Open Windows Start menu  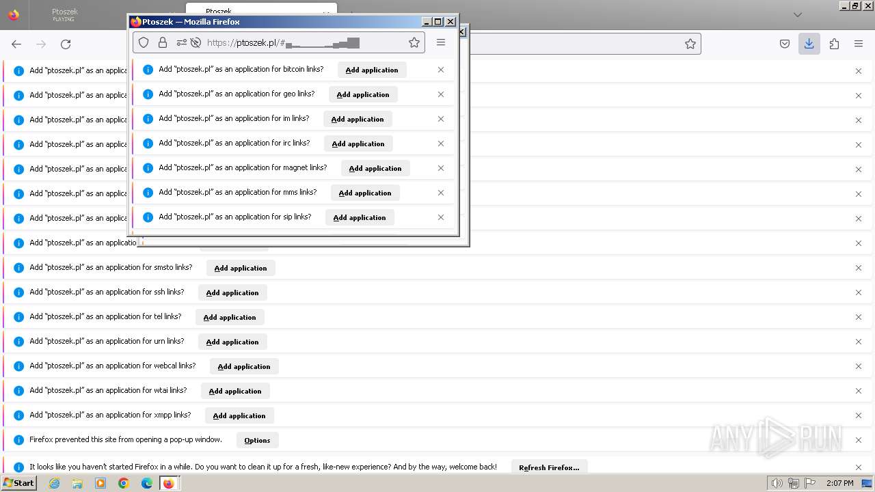tap(18, 483)
